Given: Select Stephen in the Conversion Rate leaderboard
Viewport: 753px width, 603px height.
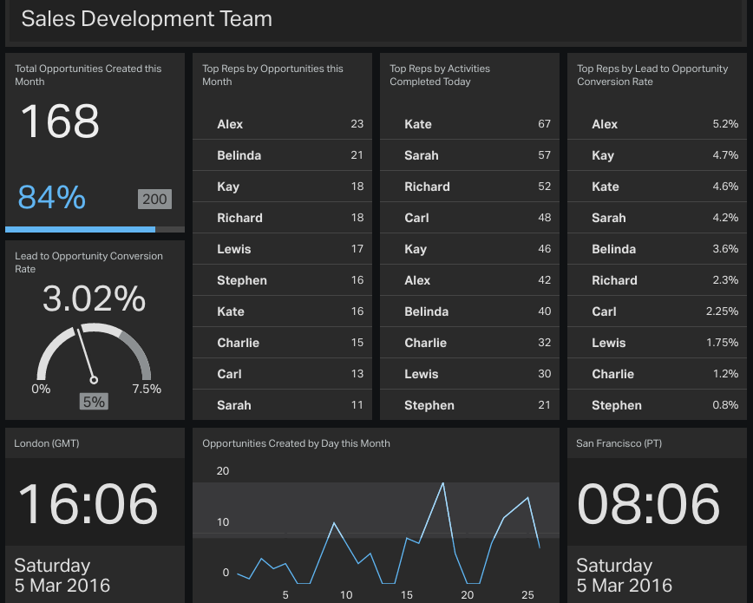Looking at the screenshot, I should 617,405.
